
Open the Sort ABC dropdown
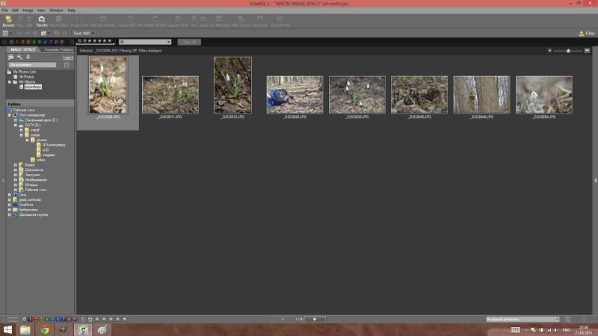84,34
